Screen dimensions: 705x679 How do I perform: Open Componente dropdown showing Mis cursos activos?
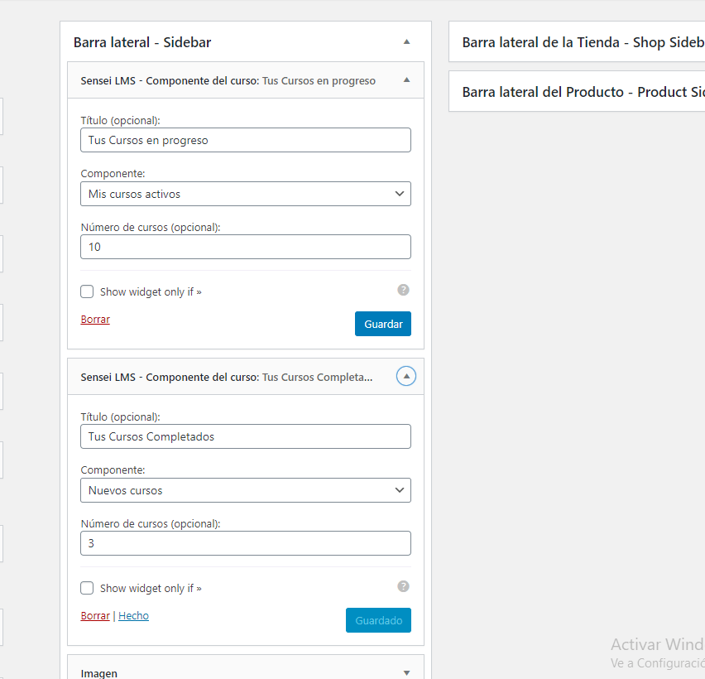click(x=246, y=194)
